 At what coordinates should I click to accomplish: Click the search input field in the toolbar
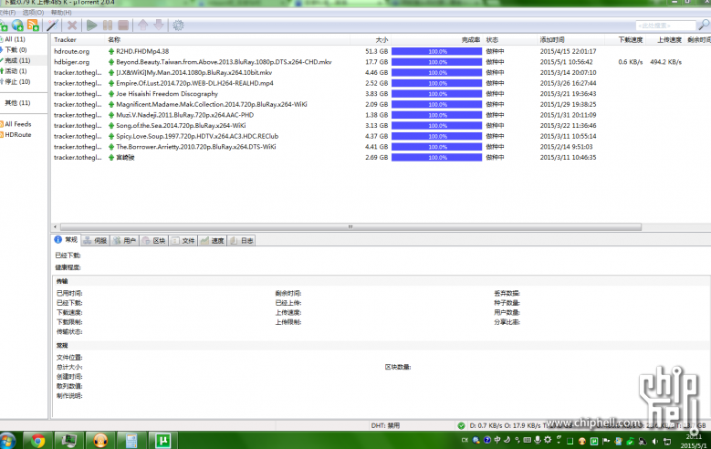click(665, 26)
